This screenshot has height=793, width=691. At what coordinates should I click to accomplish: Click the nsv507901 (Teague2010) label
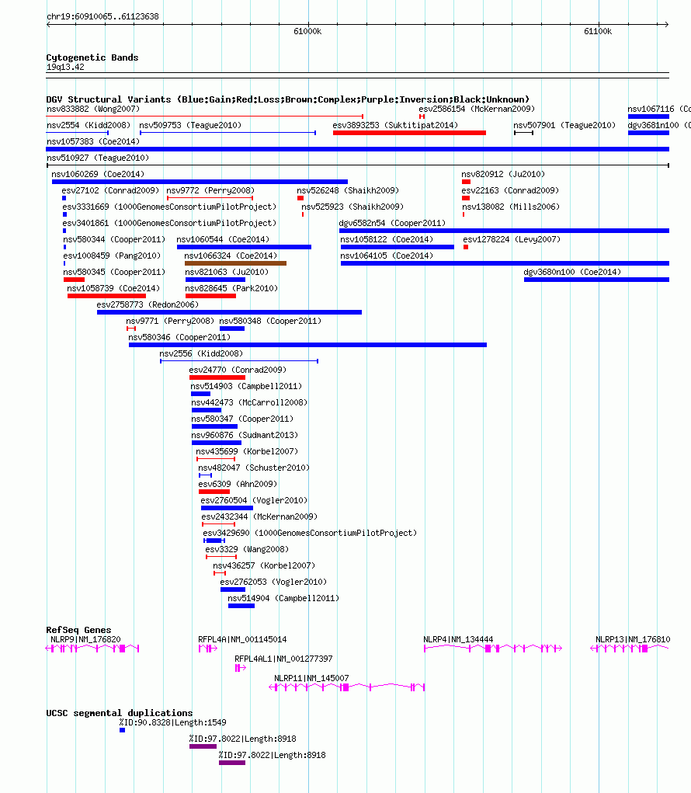click(x=564, y=125)
